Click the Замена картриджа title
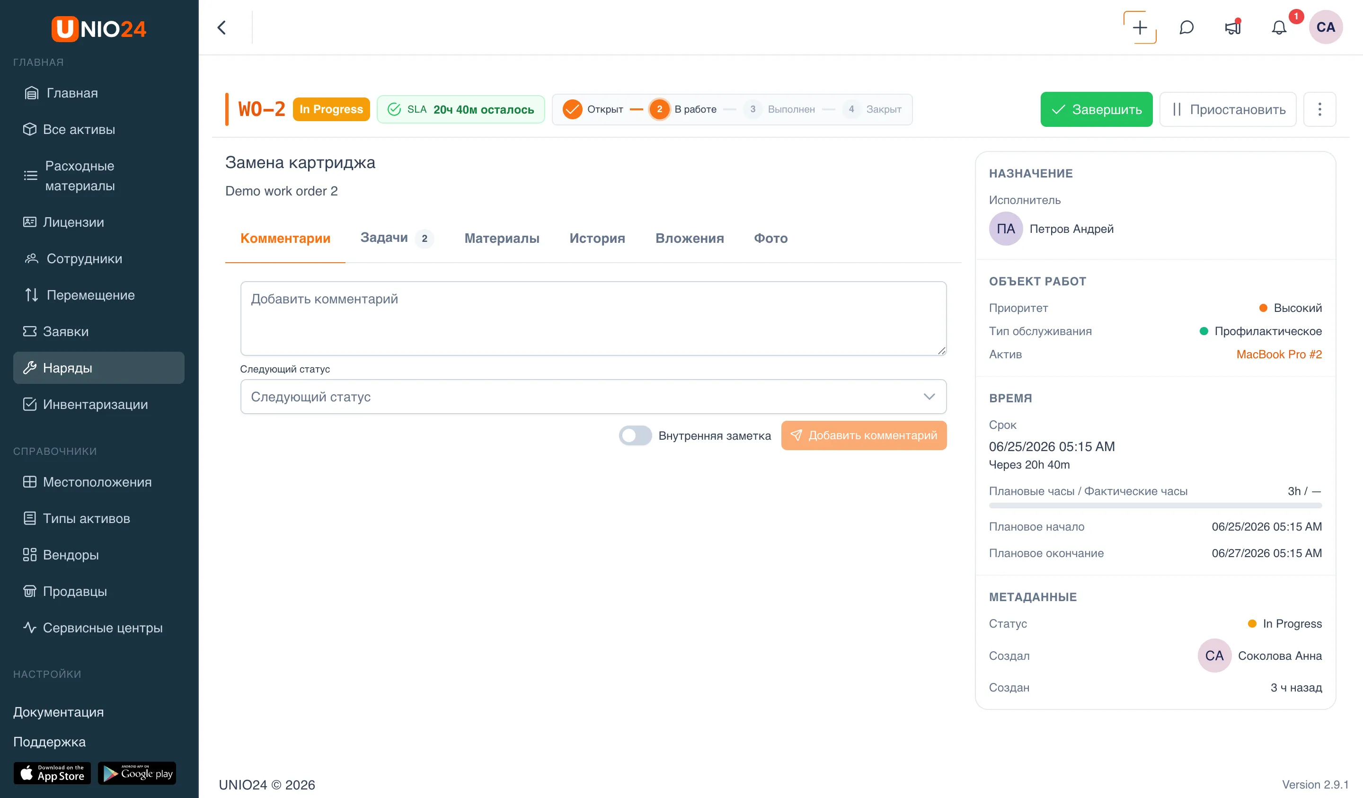The width and height of the screenshot is (1363, 798). point(300,162)
